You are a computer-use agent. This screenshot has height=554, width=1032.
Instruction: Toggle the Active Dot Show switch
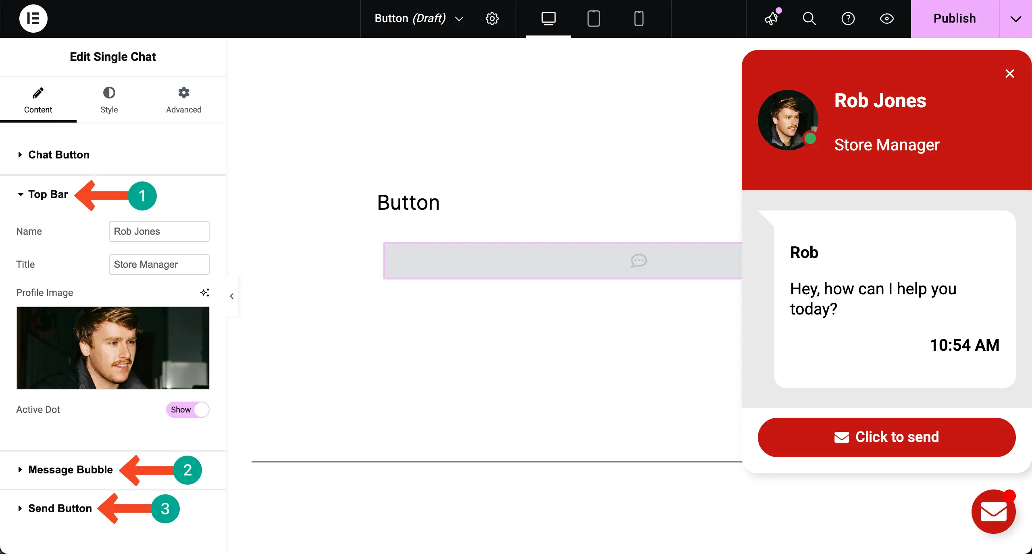(x=187, y=410)
